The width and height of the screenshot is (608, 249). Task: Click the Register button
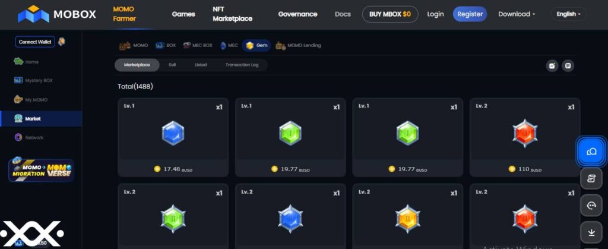click(470, 14)
